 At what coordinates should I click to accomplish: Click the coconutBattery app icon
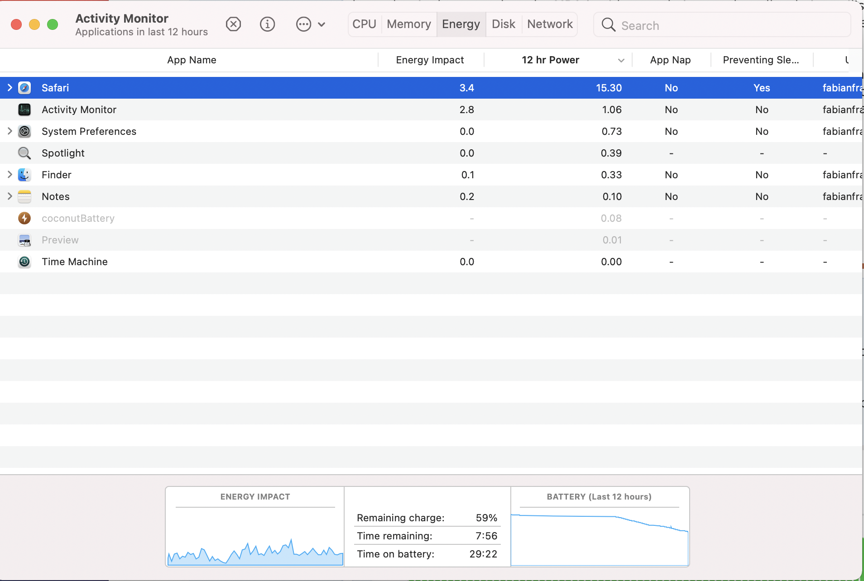(24, 218)
